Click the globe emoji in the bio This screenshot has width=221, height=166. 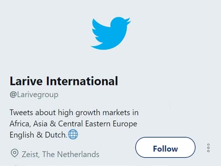point(73,134)
